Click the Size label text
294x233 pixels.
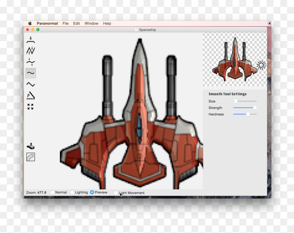click(x=212, y=101)
